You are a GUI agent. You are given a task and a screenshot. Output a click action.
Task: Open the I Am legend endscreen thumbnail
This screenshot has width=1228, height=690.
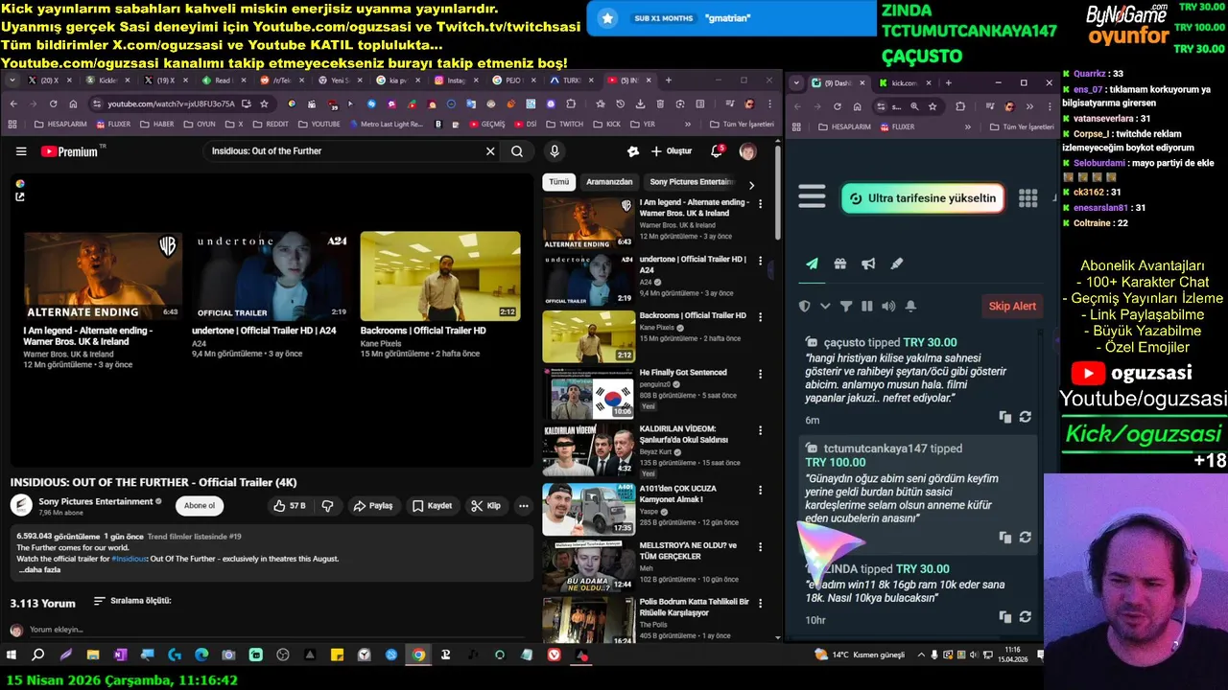tap(104, 276)
